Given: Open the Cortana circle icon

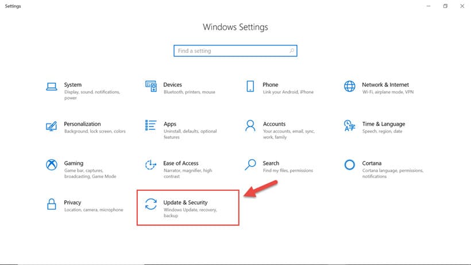Looking at the screenshot, I should 350,164.
